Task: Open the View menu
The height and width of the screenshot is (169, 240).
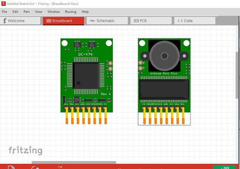Action: tap(39, 12)
